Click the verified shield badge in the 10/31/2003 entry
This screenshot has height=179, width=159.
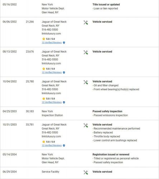[64, 145]
